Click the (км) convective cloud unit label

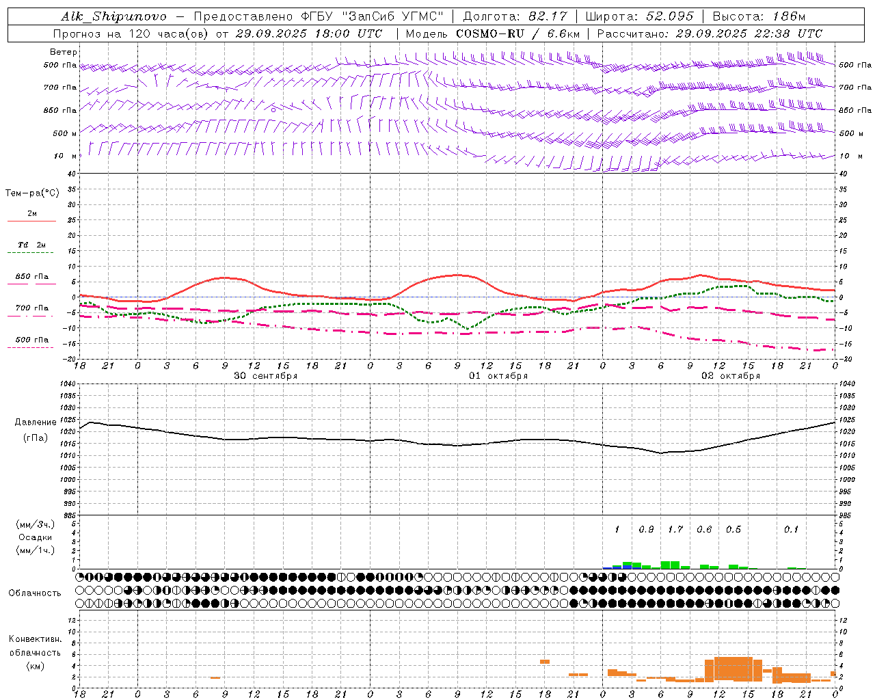tap(36, 665)
